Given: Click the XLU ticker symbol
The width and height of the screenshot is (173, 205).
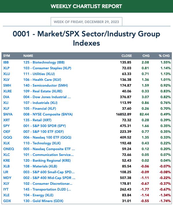Looking at the screenshot, I should click(7, 74).
